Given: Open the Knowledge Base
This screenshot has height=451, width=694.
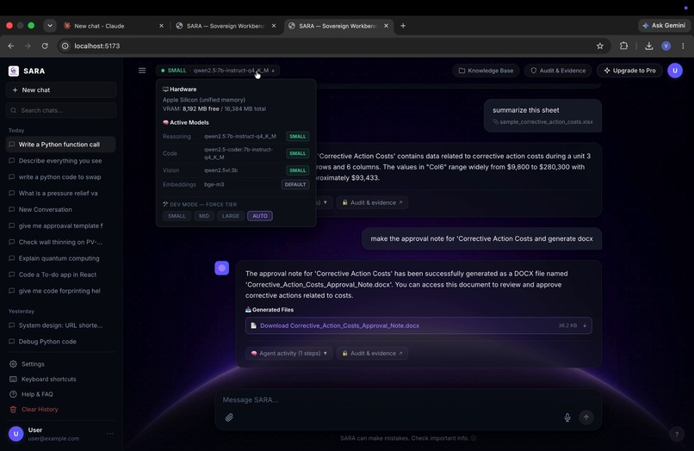Looking at the screenshot, I should (x=486, y=71).
